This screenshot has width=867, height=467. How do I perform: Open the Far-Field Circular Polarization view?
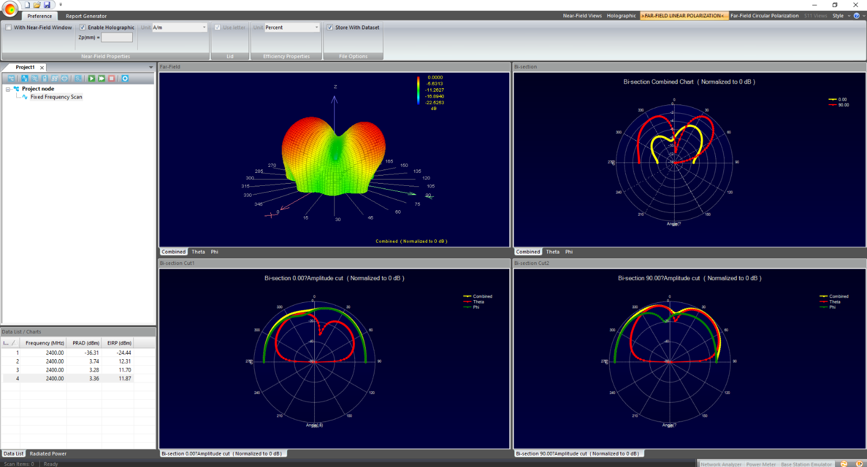click(x=764, y=16)
